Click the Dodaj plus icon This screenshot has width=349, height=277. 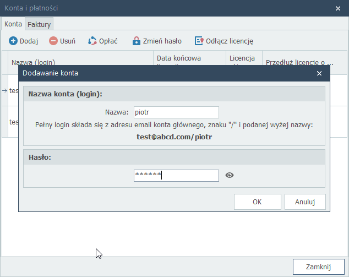pyautogui.click(x=13, y=41)
